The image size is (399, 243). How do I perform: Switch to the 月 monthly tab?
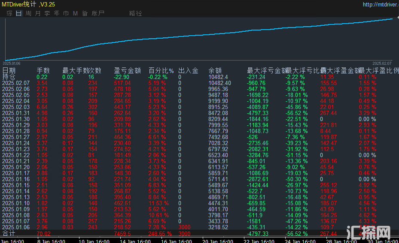tap(38, 13)
